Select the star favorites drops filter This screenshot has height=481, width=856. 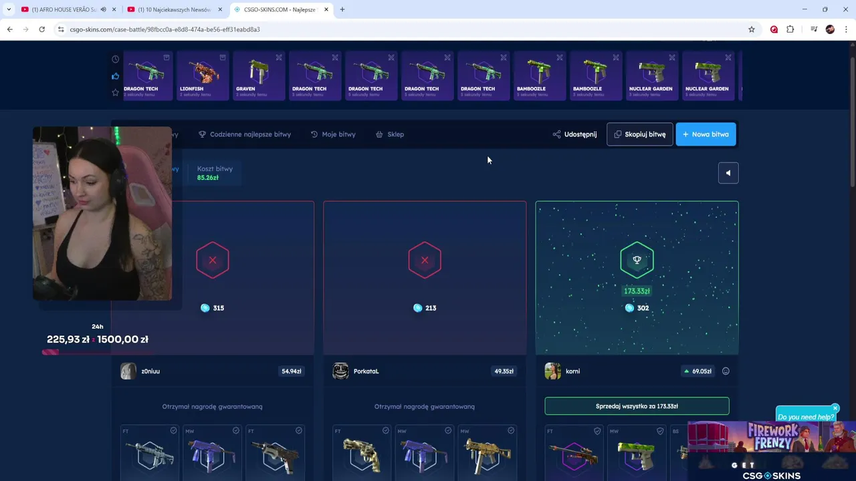[x=115, y=92]
